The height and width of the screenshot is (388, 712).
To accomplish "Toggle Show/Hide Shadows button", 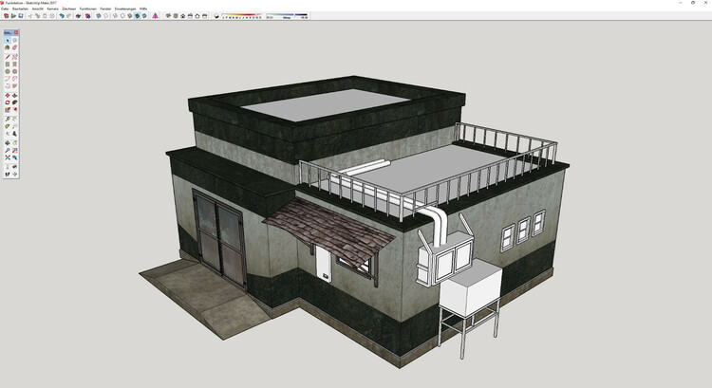I will tap(216, 16).
